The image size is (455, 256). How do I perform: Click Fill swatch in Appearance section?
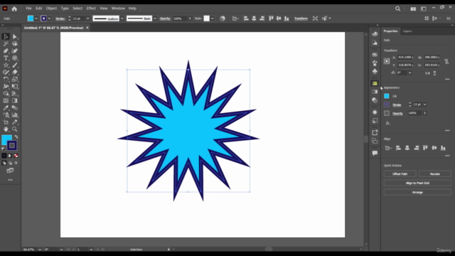pyautogui.click(x=387, y=96)
